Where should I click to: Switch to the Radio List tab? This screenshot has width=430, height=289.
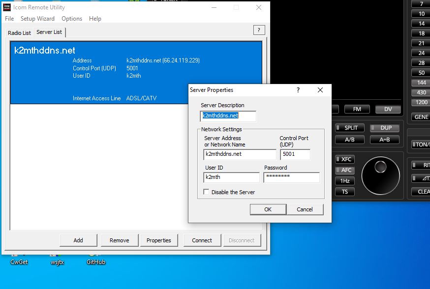click(19, 33)
